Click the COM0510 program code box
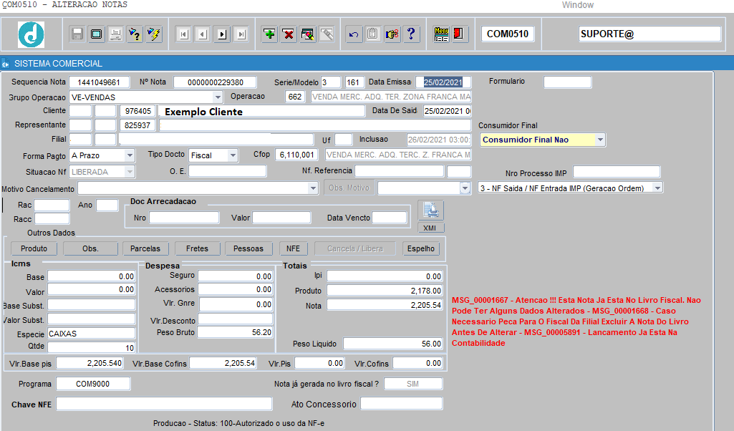Viewport: 734px width, 431px height. [508, 34]
